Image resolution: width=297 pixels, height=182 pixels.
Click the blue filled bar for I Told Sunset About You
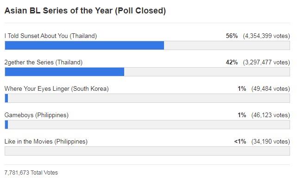pyautogui.click(x=84, y=45)
